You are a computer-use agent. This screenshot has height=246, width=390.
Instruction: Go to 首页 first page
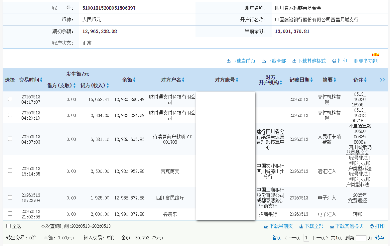[277, 238]
